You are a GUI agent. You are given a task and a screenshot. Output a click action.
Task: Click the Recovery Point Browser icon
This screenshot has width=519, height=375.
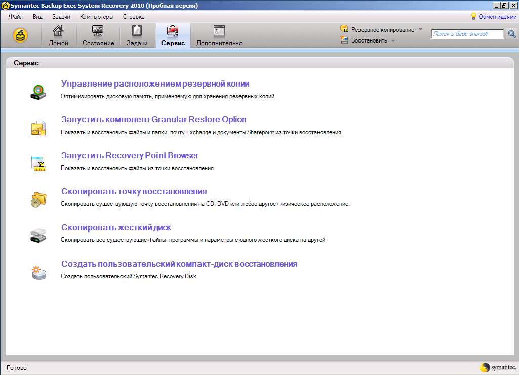click(38, 164)
